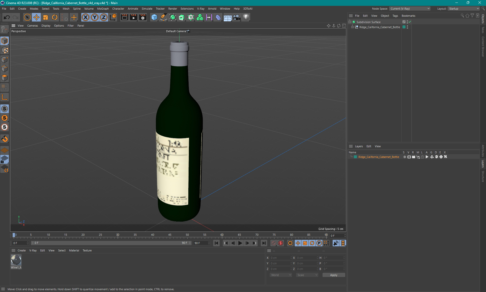
Task: Open material manager Texture menu
Action: pos(87,250)
